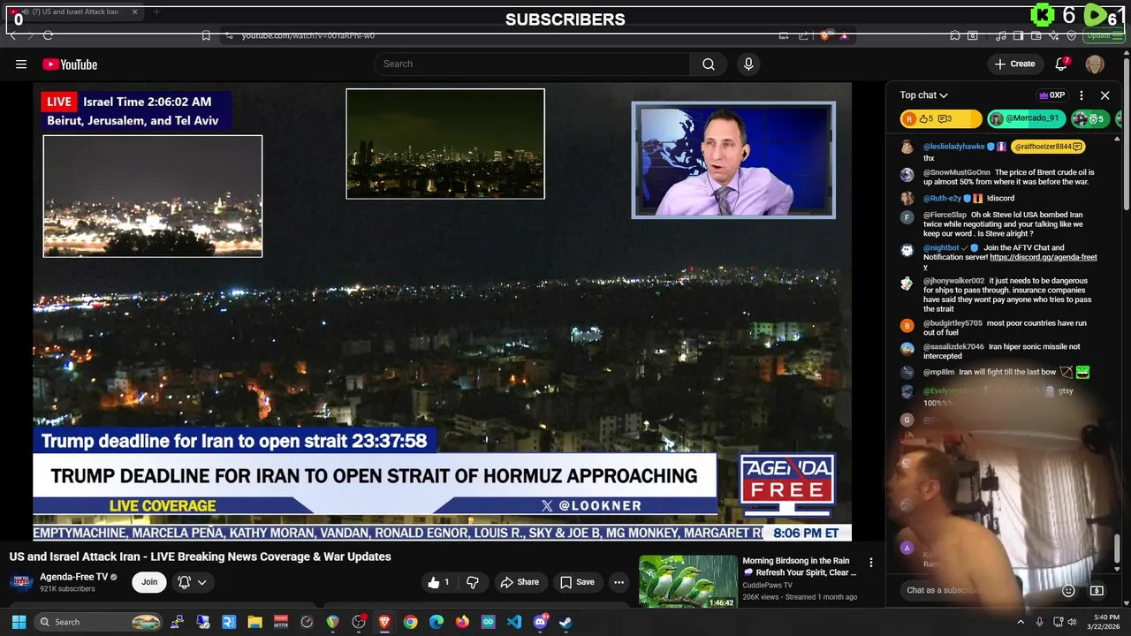
Task: Click the OXP leaderboard badge in chat
Action: point(1051,95)
